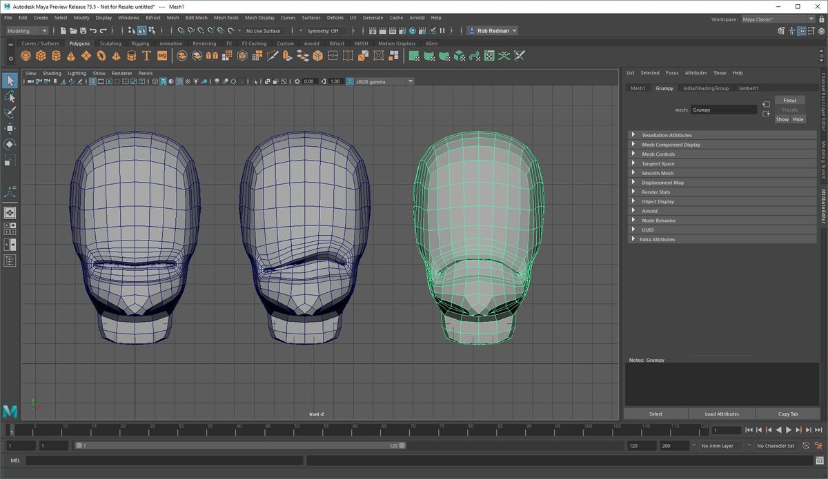Activate the Scale tool
This screenshot has width=828, height=479.
[x=10, y=160]
